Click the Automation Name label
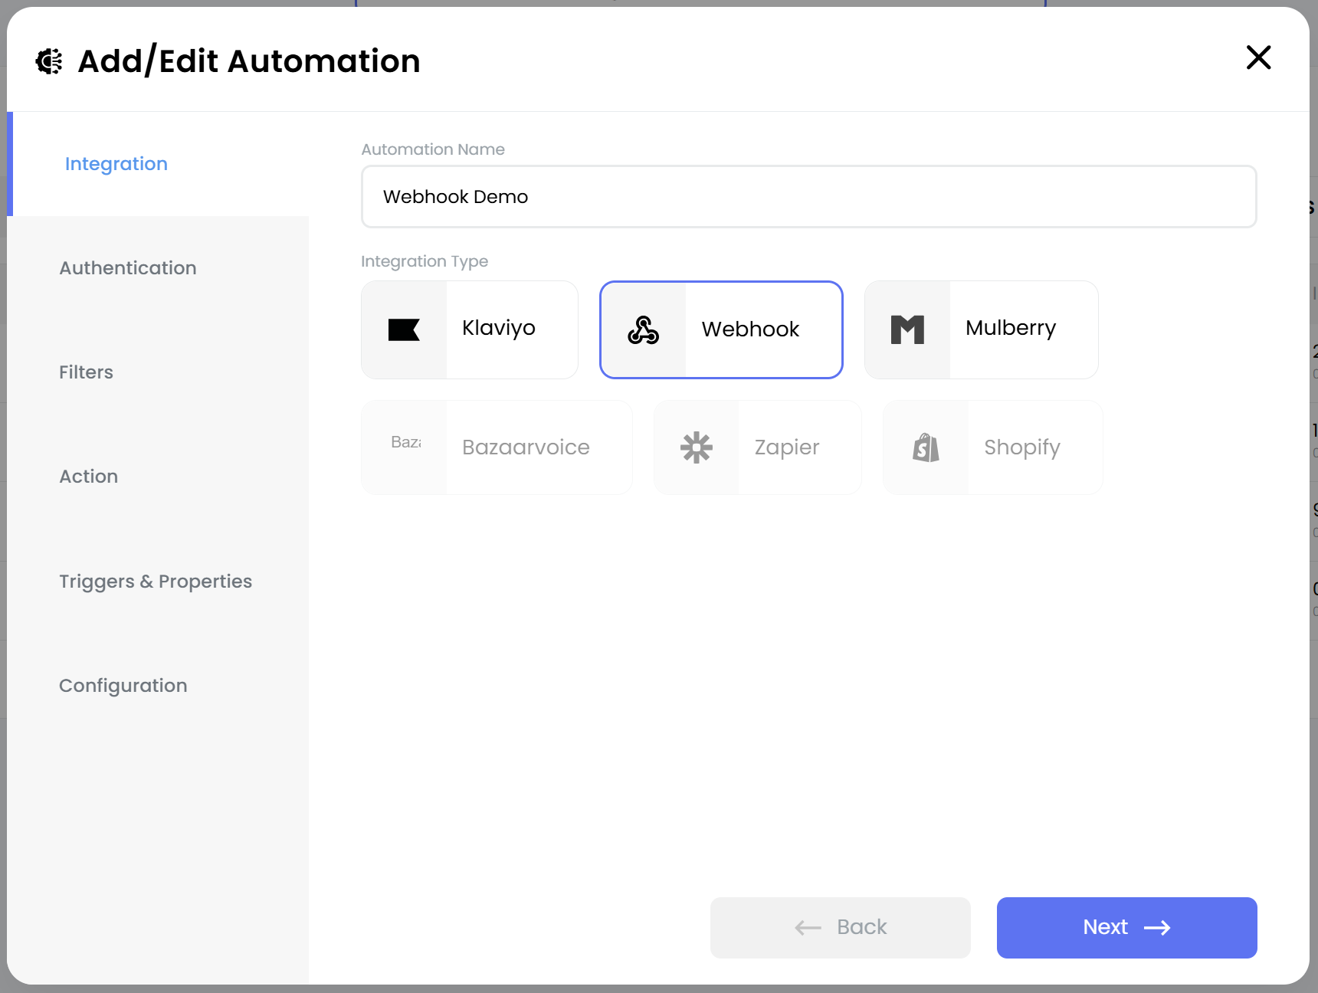Image resolution: width=1318 pixels, height=993 pixels. click(x=433, y=149)
